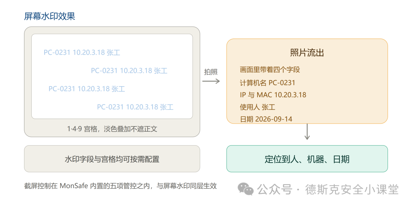Click the fourth PC-0231 watermark line
The height and width of the screenshot is (206, 412).
pyautogui.click(x=135, y=107)
